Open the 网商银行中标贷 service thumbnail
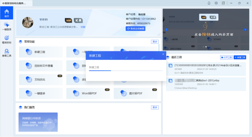The height and width of the screenshot is (137, 252). tap(38, 122)
